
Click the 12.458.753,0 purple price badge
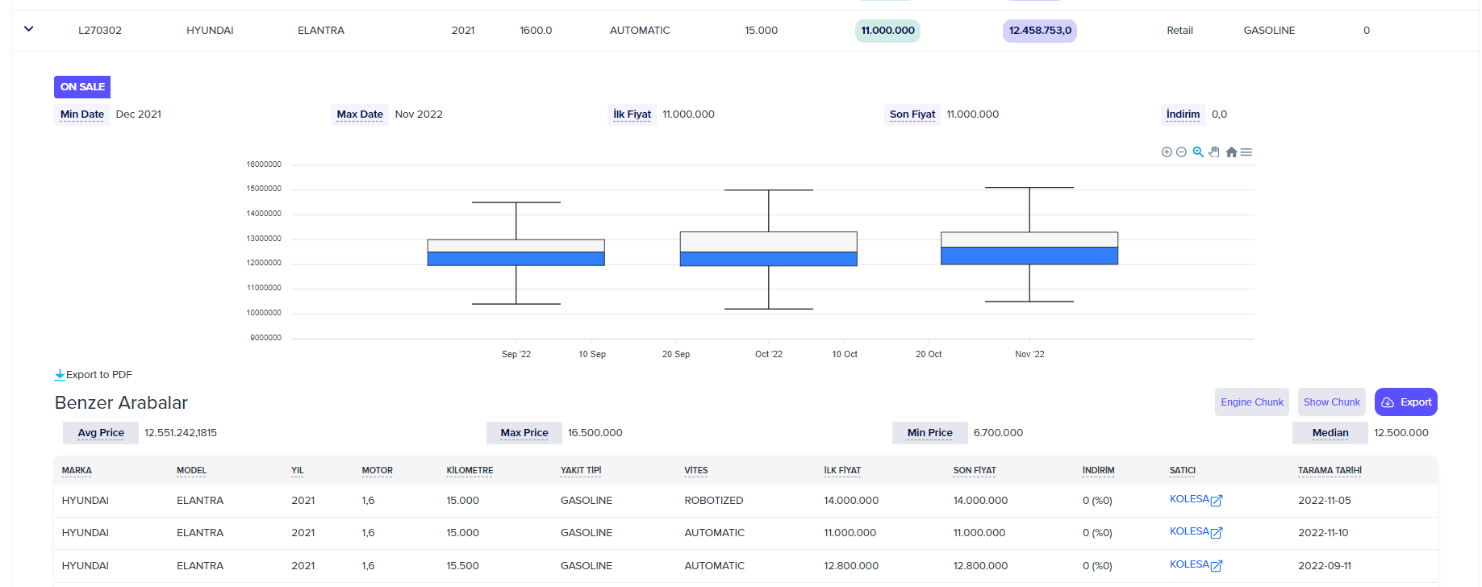click(1040, 31)
